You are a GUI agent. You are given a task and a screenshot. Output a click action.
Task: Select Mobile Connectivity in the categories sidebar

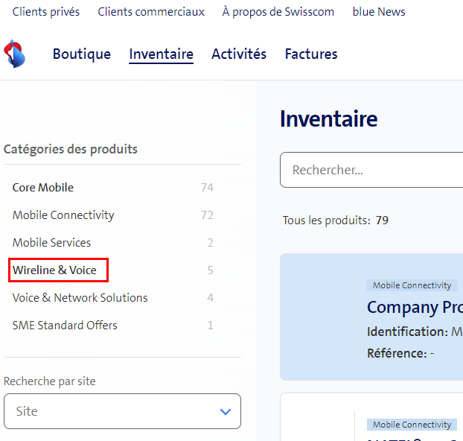pyautogui.click(x=63, y=215)
